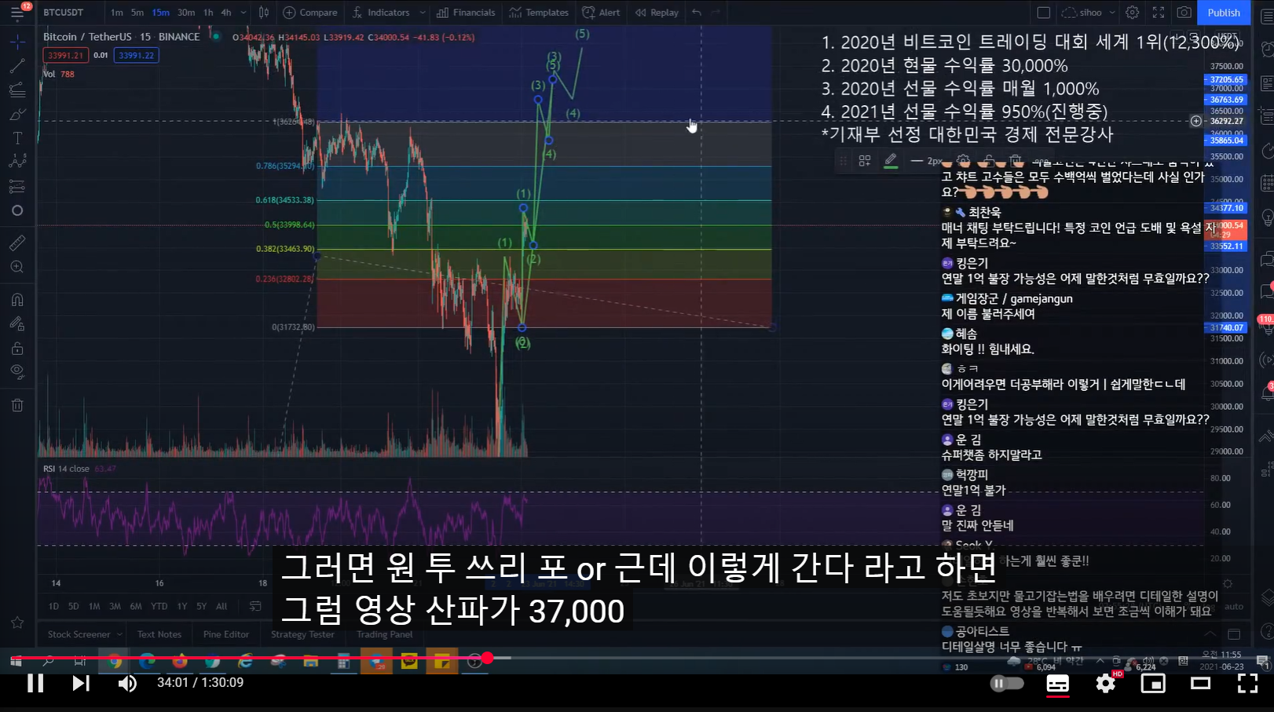The image size is (1274, 712).
Task: Expand the Stock Screener dropdown
Action: coord(119,634)
